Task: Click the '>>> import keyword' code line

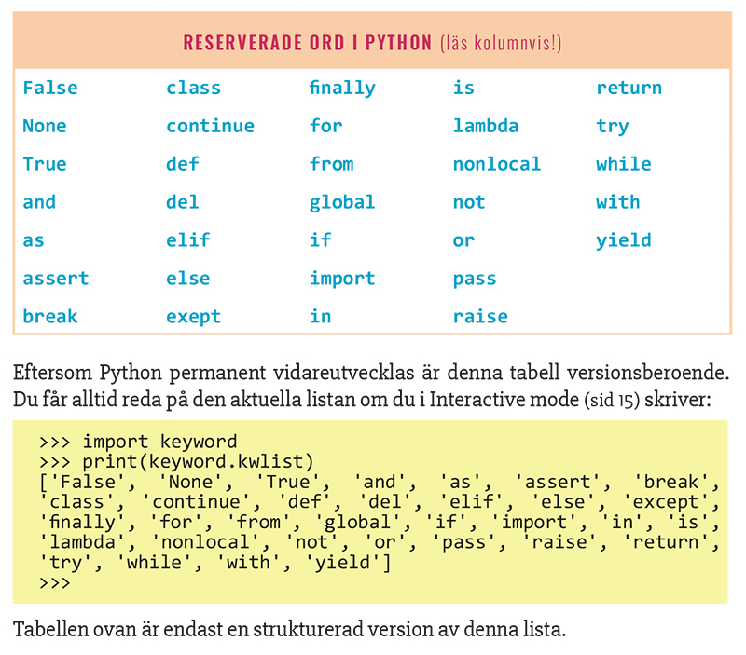Action: click(138, 442)
